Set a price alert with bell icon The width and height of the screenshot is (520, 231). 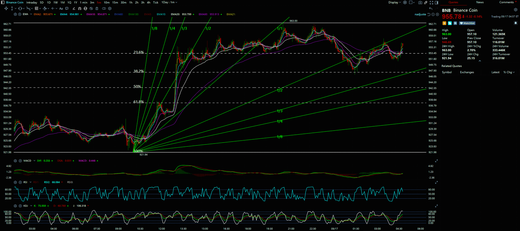tap(515, 23)
